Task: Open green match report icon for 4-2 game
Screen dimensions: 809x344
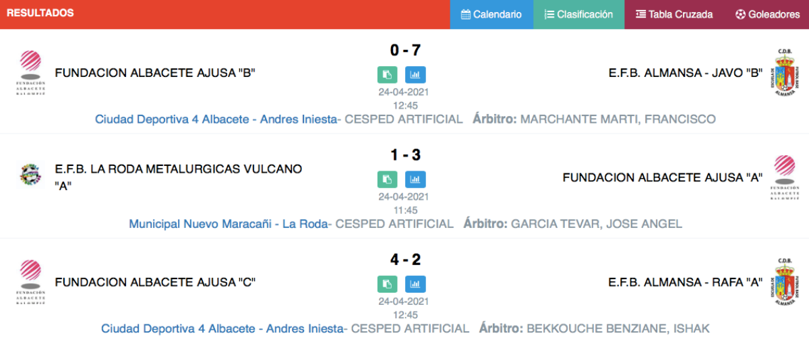Action: coord(388,284)
